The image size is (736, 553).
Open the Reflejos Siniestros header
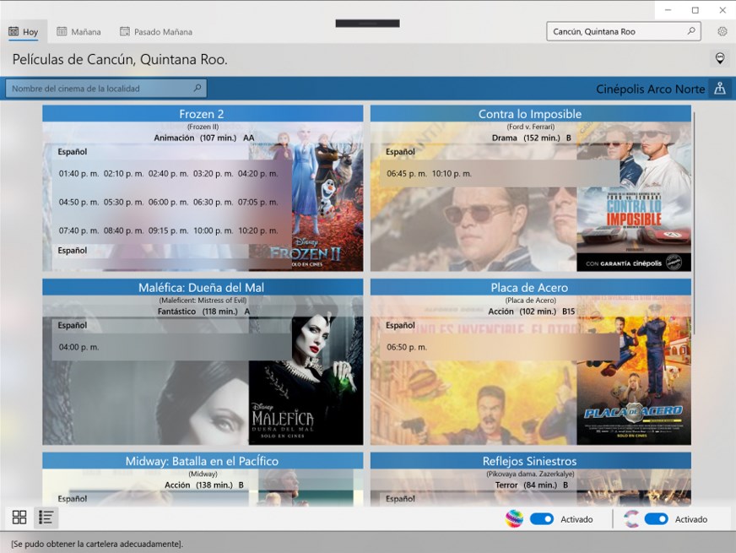click(530, 461)
